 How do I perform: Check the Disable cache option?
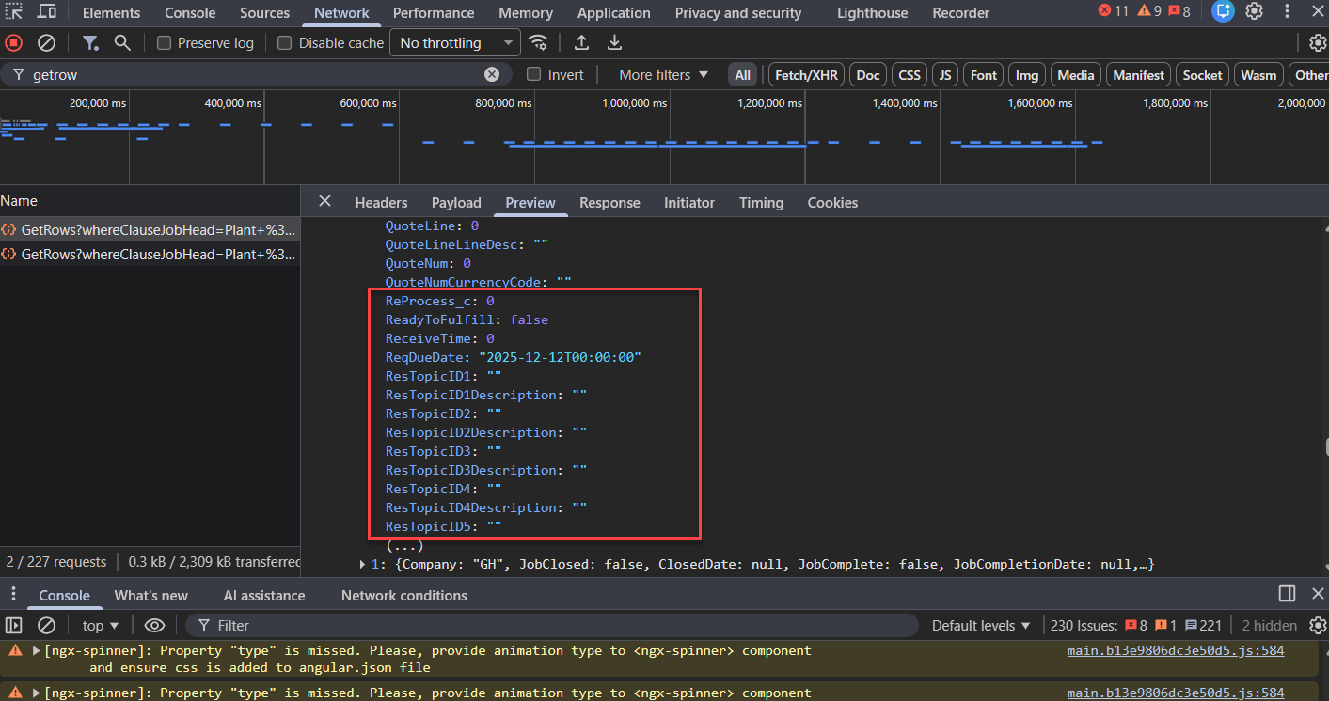(x=285, y=43)
